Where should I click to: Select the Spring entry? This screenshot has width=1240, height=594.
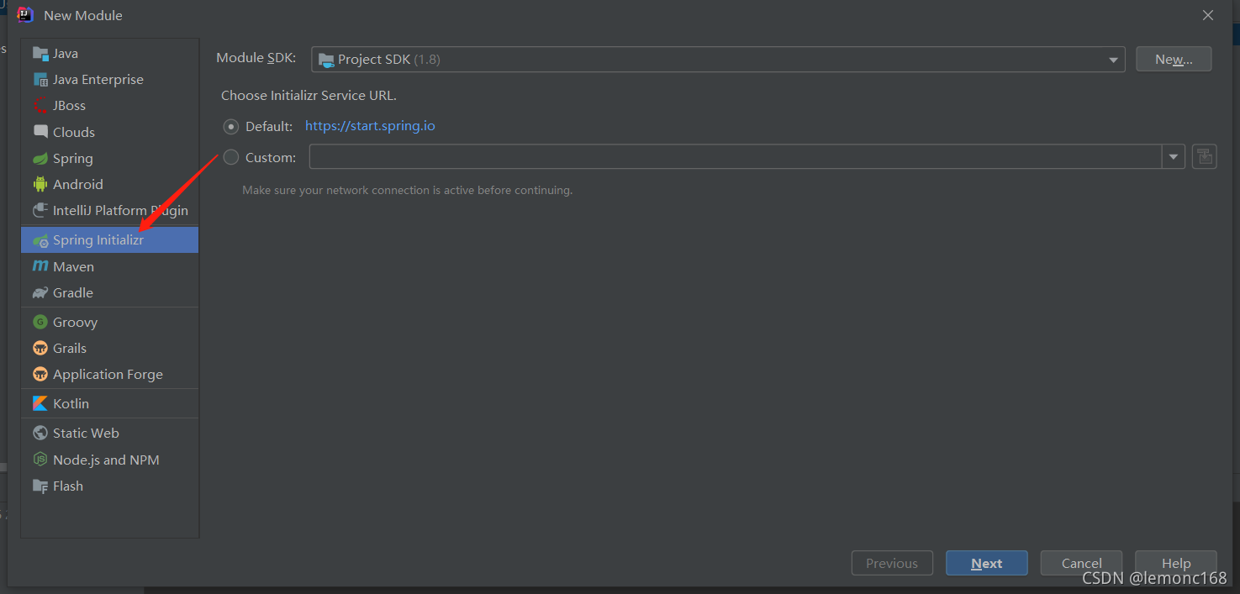[110, 159]
